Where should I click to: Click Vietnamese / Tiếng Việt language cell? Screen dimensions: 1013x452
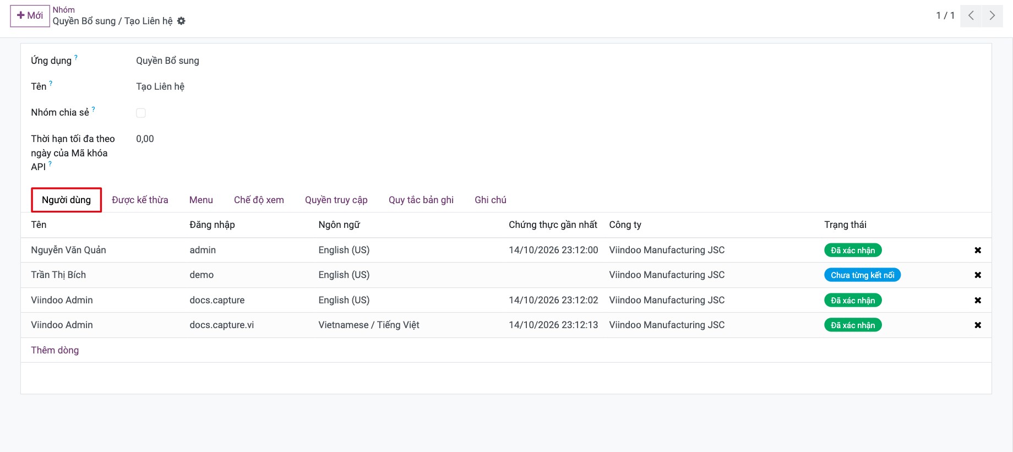pyautogui.click(x=369, y=325)
